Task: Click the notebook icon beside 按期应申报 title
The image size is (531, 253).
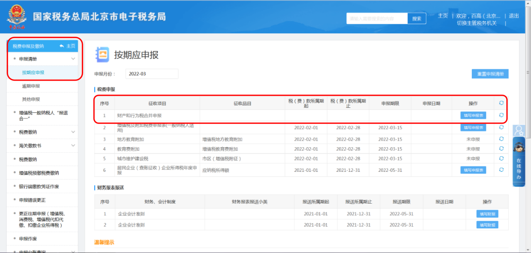Action: pos(102,55)
